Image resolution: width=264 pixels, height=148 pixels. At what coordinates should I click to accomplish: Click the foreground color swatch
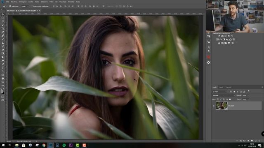tap(2, 92)
